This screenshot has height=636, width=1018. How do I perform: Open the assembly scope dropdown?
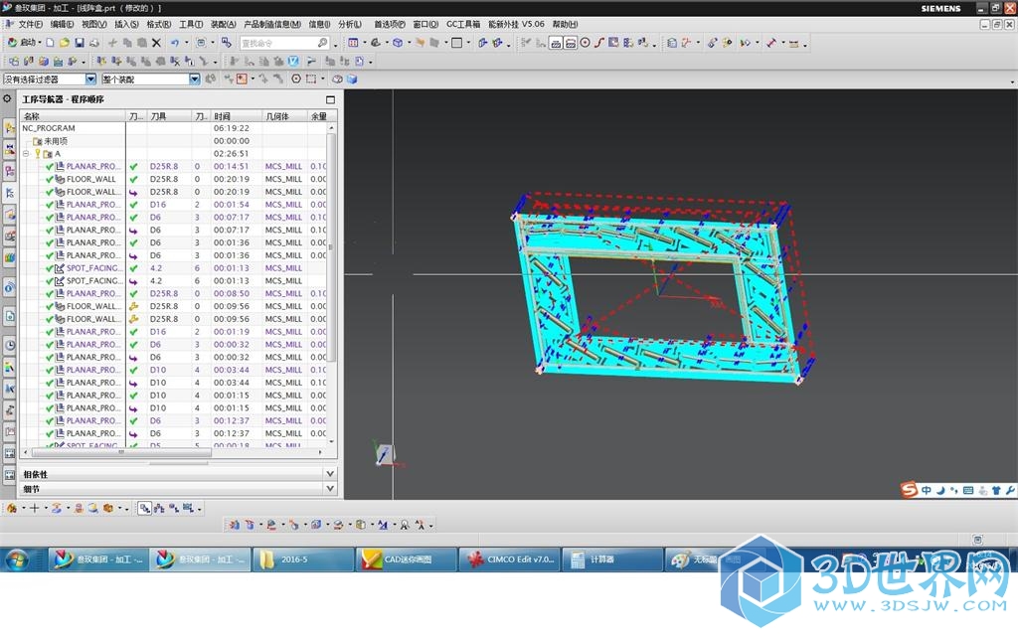tap(195, 79)
